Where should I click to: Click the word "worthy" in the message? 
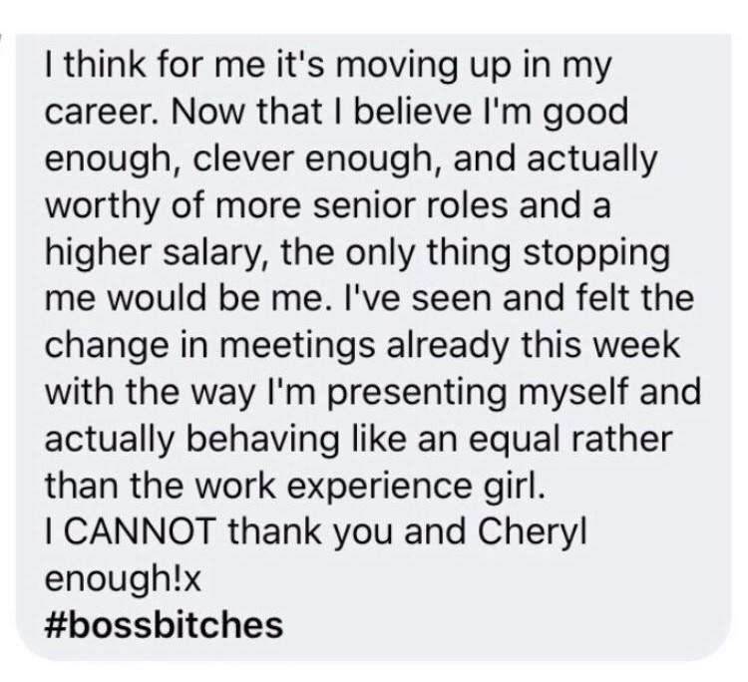[x=101, y=206]
